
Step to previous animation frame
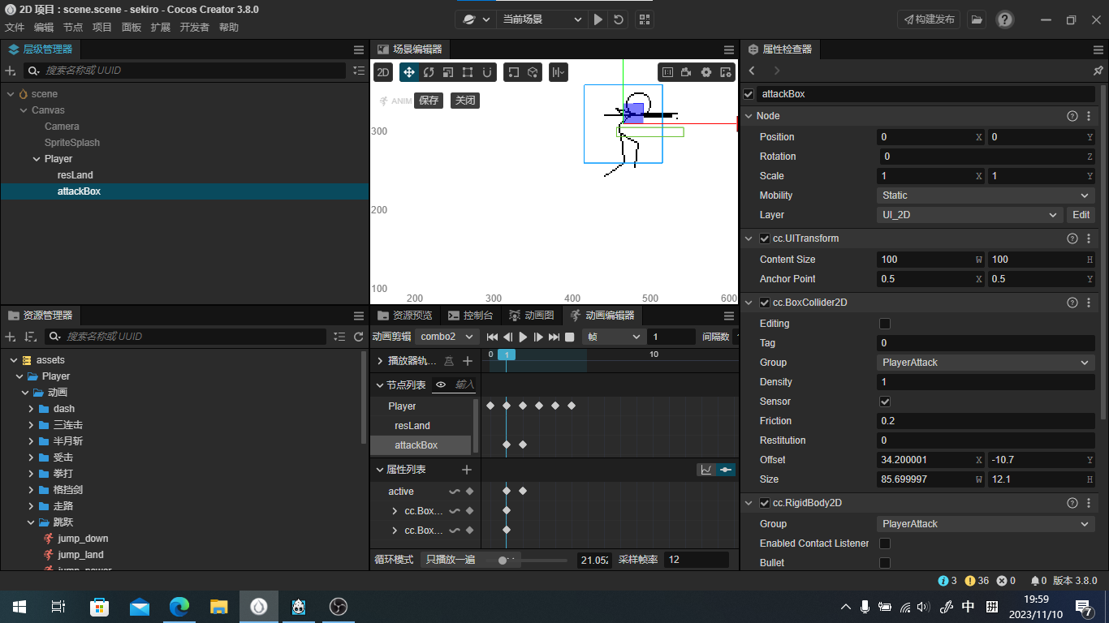(x=507, y=337)
